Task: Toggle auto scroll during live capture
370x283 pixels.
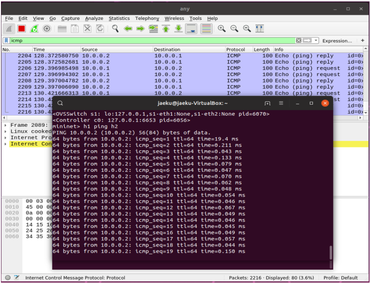Action: (x=191, y=29)
